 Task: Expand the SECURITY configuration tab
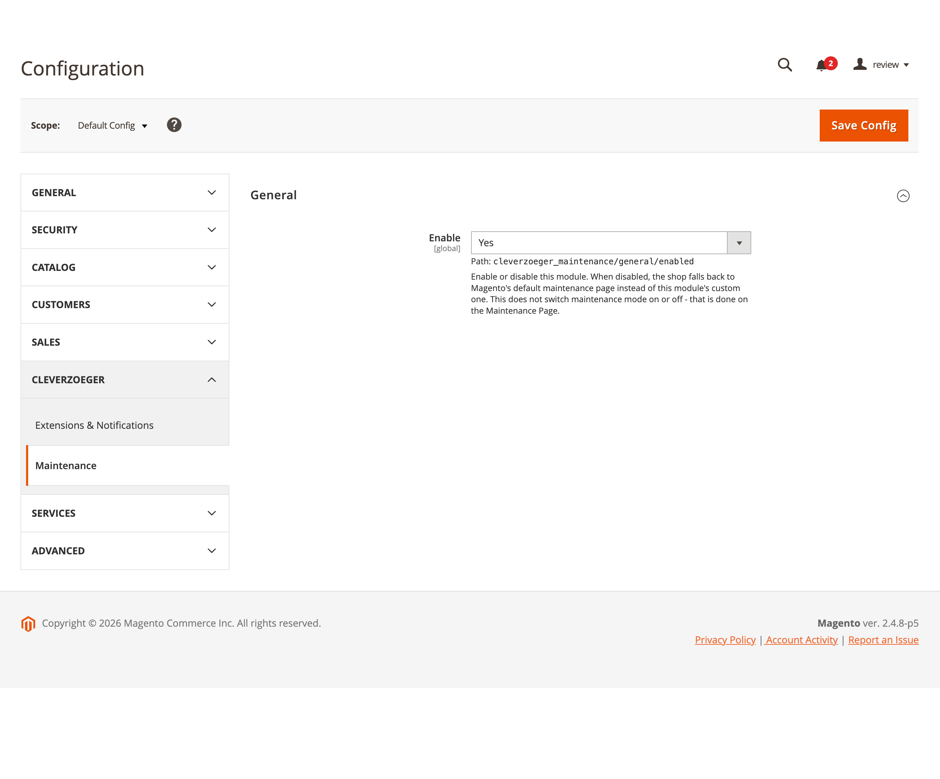[x=125, y=230]
